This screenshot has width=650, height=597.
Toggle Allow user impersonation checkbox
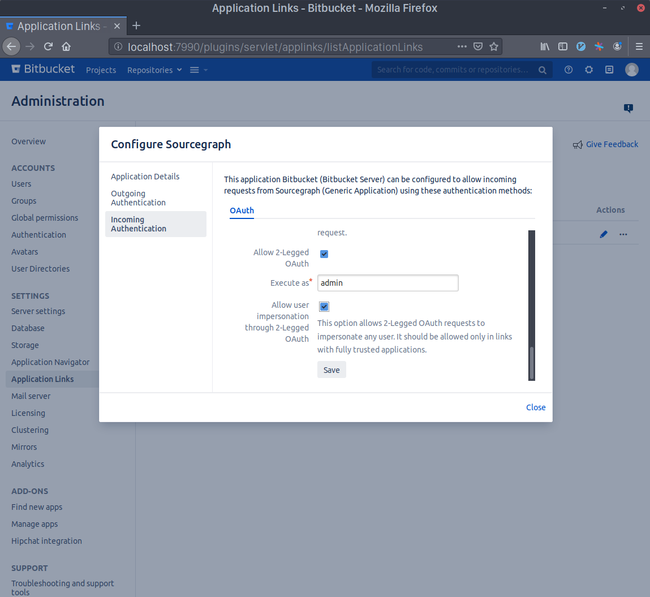324,306
